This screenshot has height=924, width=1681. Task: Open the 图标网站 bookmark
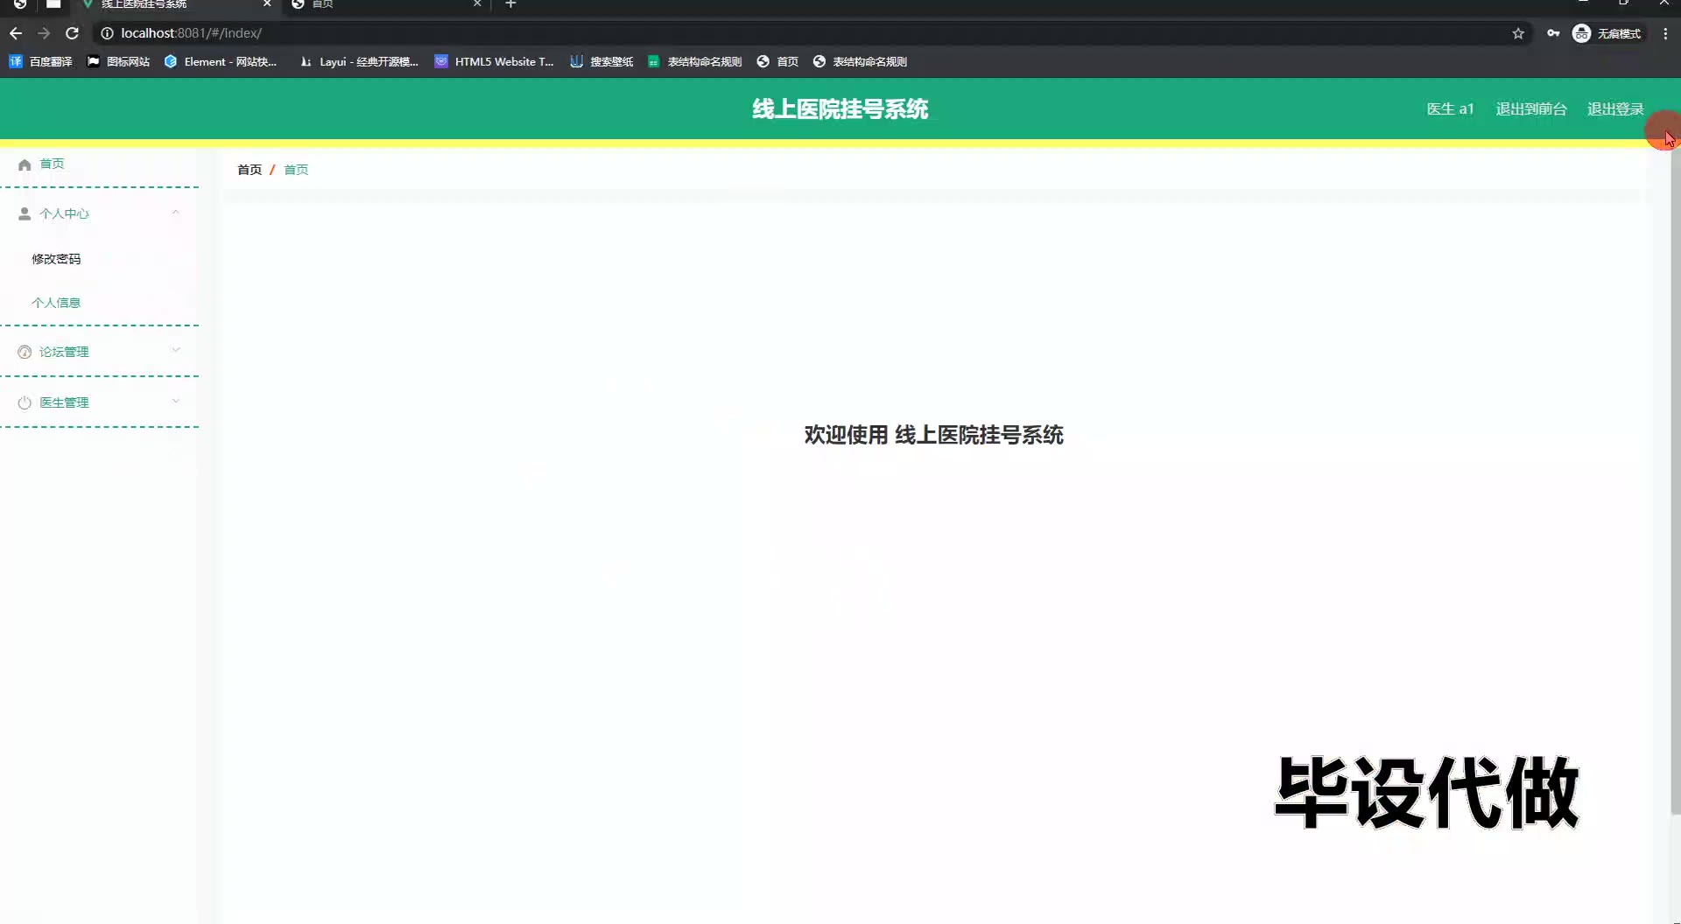(118, 61)
